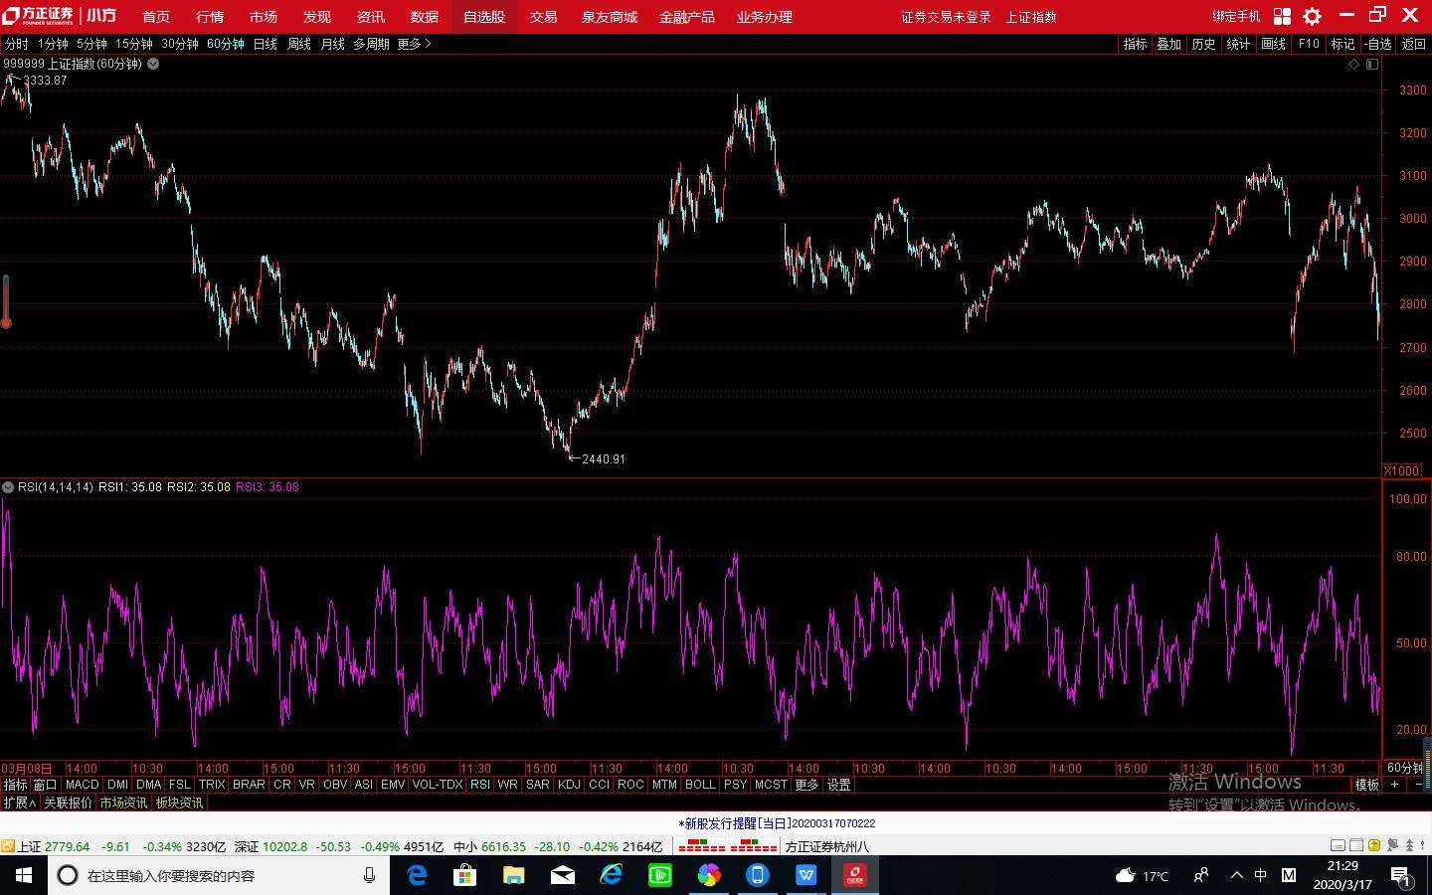The width and height of the screenshot is (1432, 895).
Task: Open 多周期 multi-period view
Action: 372,44
